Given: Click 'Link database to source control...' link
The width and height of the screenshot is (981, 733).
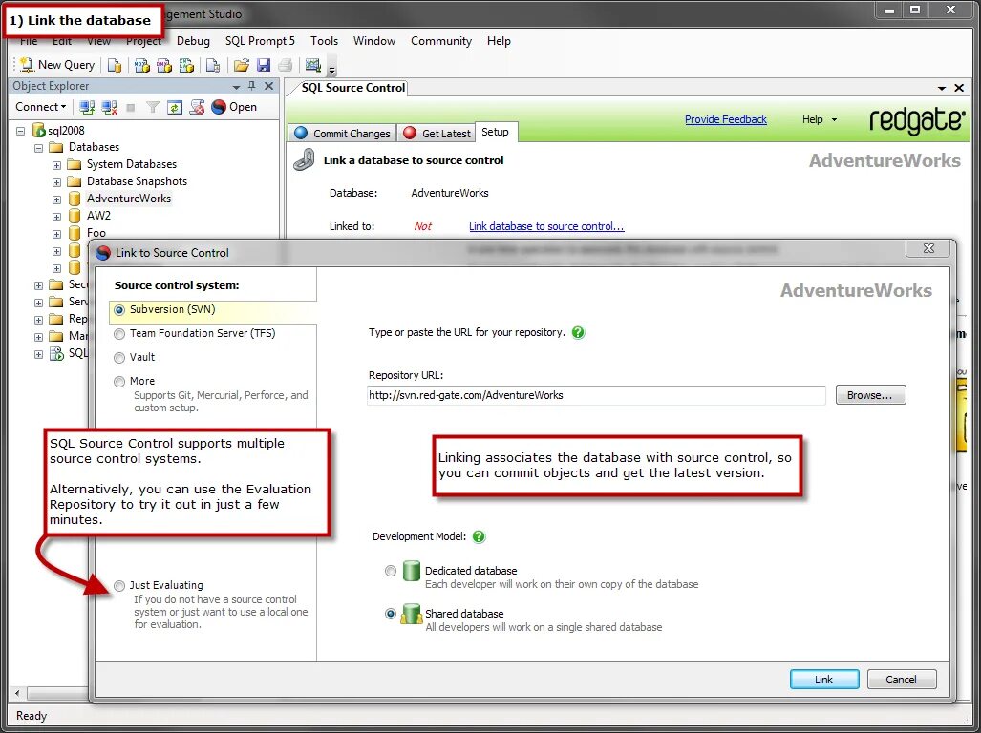Looking at the screenshot, I should point(546,226).
